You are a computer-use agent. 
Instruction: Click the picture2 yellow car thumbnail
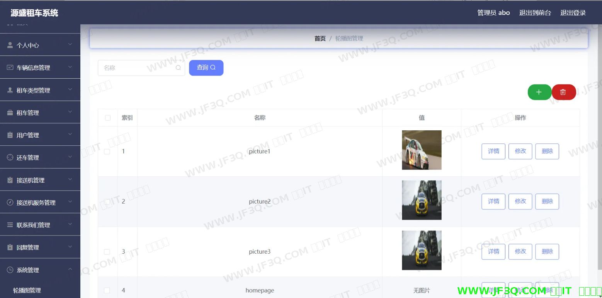[422, 200]
